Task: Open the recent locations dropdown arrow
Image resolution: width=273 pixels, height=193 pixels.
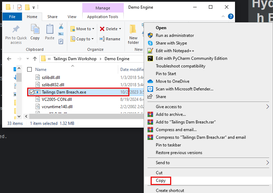Action: pyautogui.click(x=28, y=59)
